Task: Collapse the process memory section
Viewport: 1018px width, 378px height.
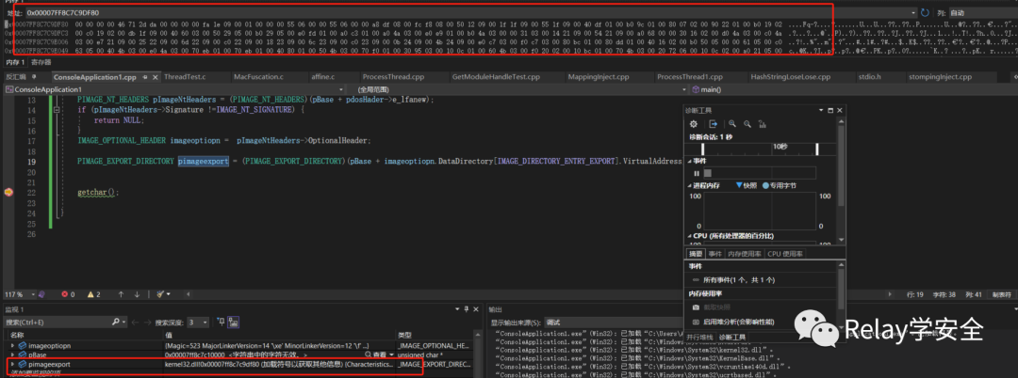Action: point(691,185)
